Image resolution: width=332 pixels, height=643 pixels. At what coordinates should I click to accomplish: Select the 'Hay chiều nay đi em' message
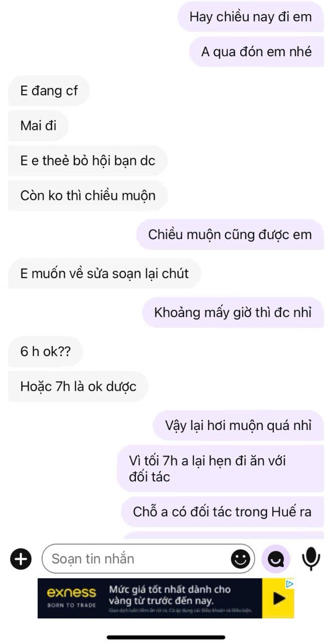[250, 17]
